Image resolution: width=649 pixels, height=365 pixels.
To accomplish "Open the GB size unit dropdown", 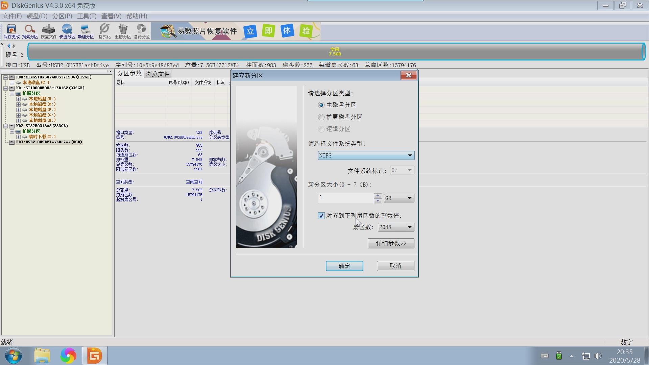I will [x=409, y=198].
